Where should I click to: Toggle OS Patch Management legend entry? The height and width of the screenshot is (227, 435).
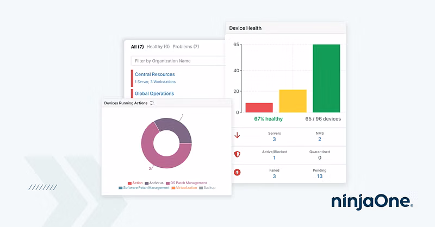pyautogui.click(x=187, y=183)
